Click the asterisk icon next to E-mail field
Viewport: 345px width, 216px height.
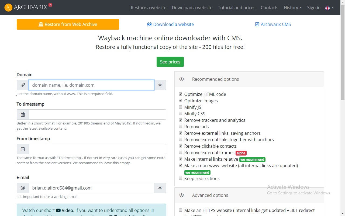(160, 188)
